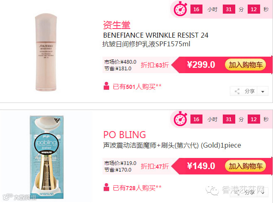Click the ¥299.0 price tag
This screenshot has width=273, height=203.
pos(201,65)
